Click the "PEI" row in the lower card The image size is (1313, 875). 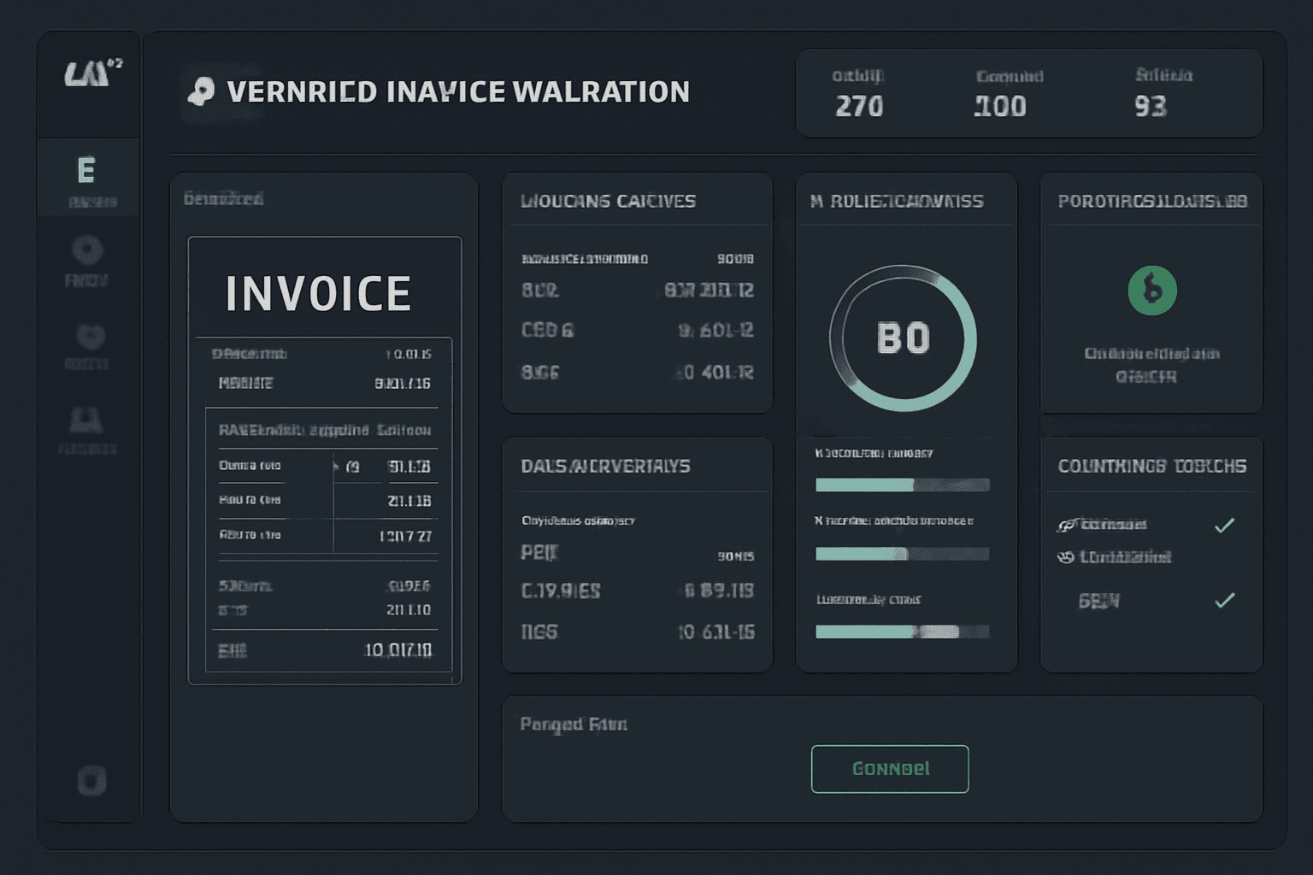(638, 553)
